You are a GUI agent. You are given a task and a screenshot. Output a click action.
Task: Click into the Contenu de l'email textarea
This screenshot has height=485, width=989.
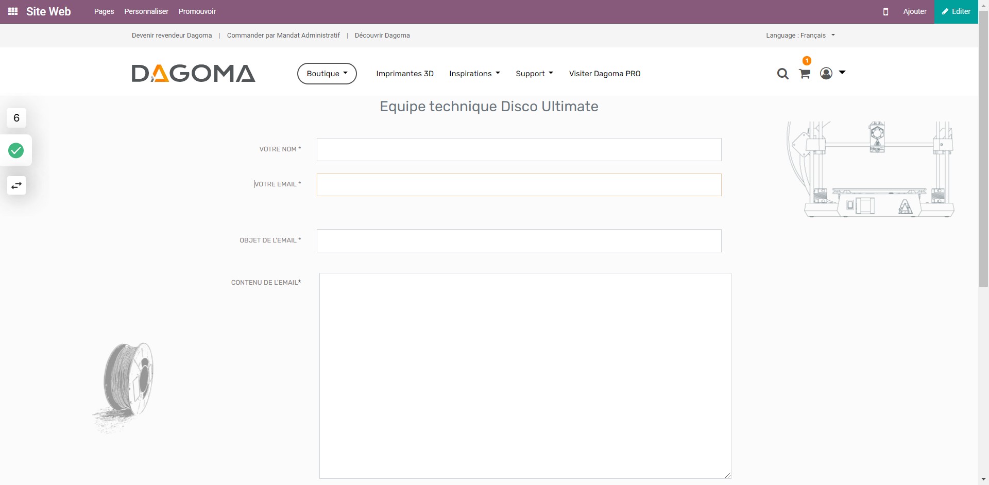pyautogui.click(x=525, y=376)
